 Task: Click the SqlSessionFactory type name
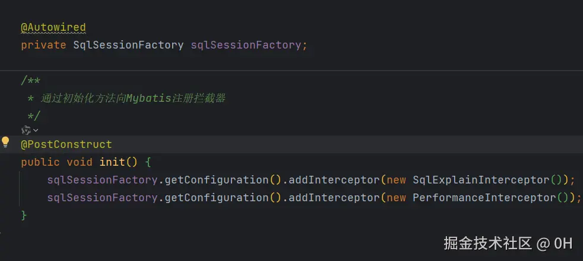coord(128,45)
